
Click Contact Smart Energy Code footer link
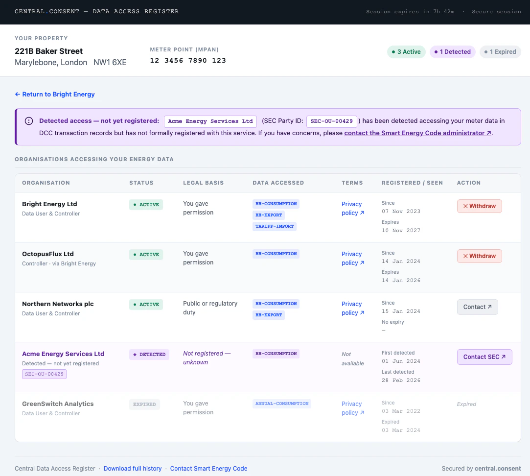pyautogui.click(x=208, y=469)
